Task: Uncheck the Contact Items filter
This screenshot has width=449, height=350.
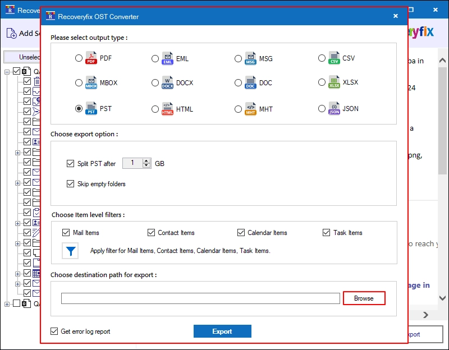Action: (x=151, y=232)
